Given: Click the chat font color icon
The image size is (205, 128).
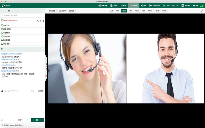Looking at the screenshot, I should (x=2, y=91).
